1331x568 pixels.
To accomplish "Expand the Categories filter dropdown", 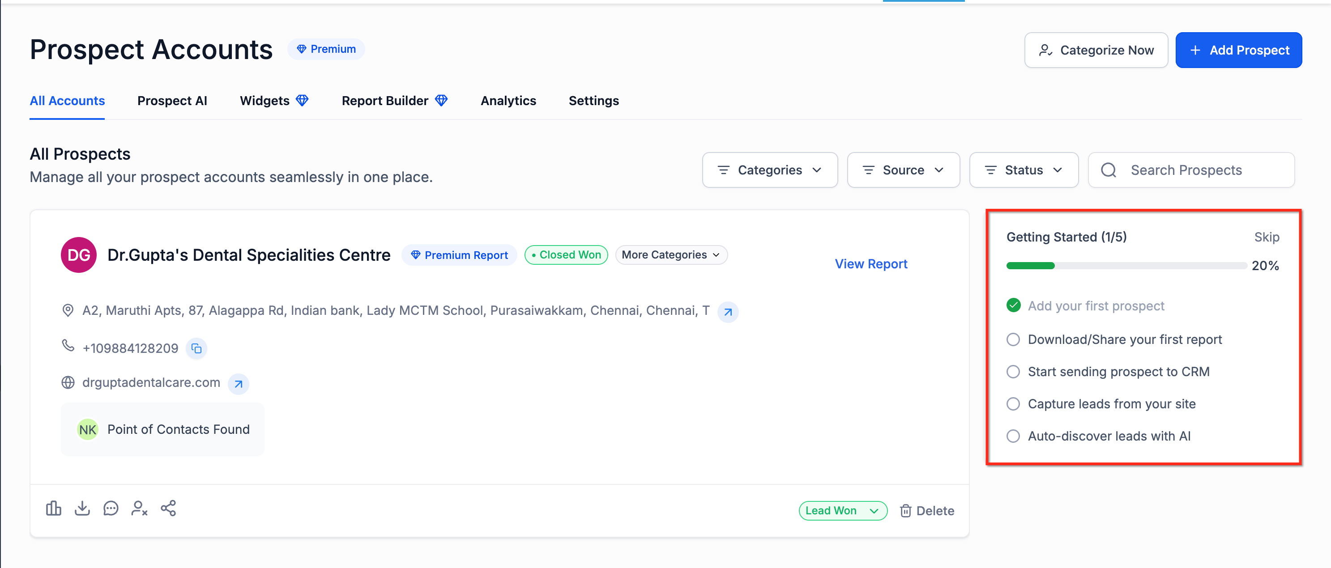I will coord(769,170).
